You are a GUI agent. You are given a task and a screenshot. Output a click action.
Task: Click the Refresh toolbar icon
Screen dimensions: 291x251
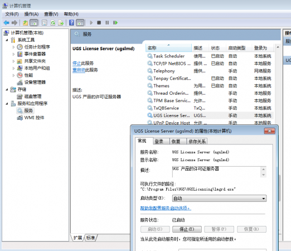[x=53, y=23]
